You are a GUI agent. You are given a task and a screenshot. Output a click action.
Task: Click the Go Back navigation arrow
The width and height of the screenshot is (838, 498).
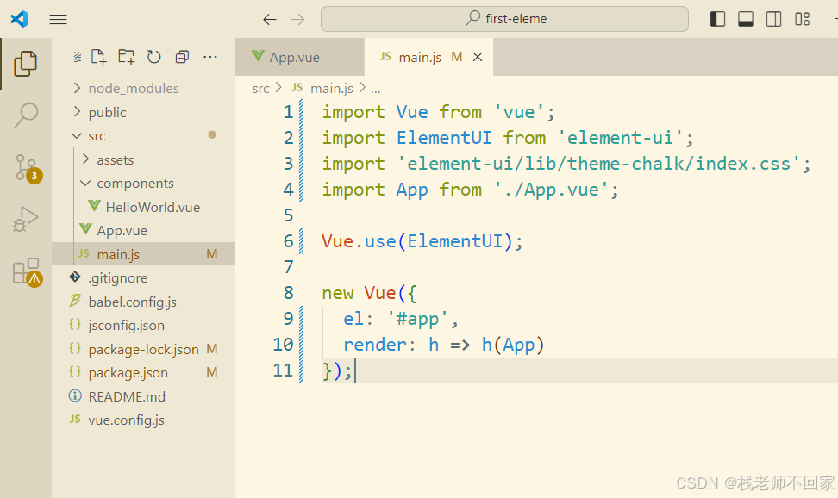pos(269,18)
